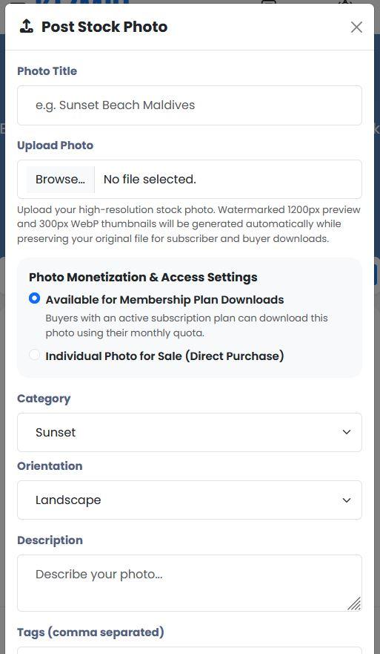
Task: Click the Upload Photo label
Action: (56, 145)
